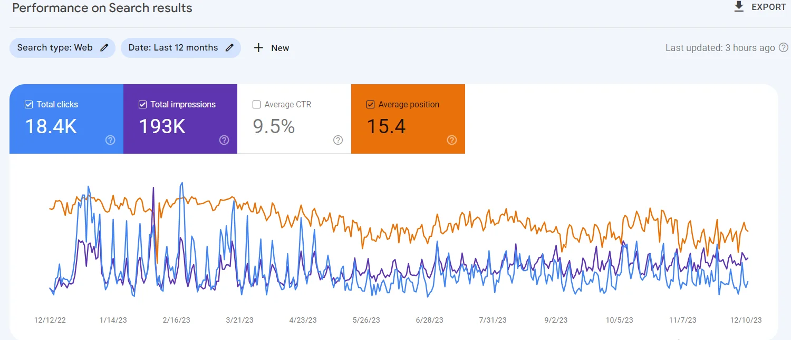Uncheck the Total clicks checkbox
This screenshot has width=791, height=340.
click(29, 104)
